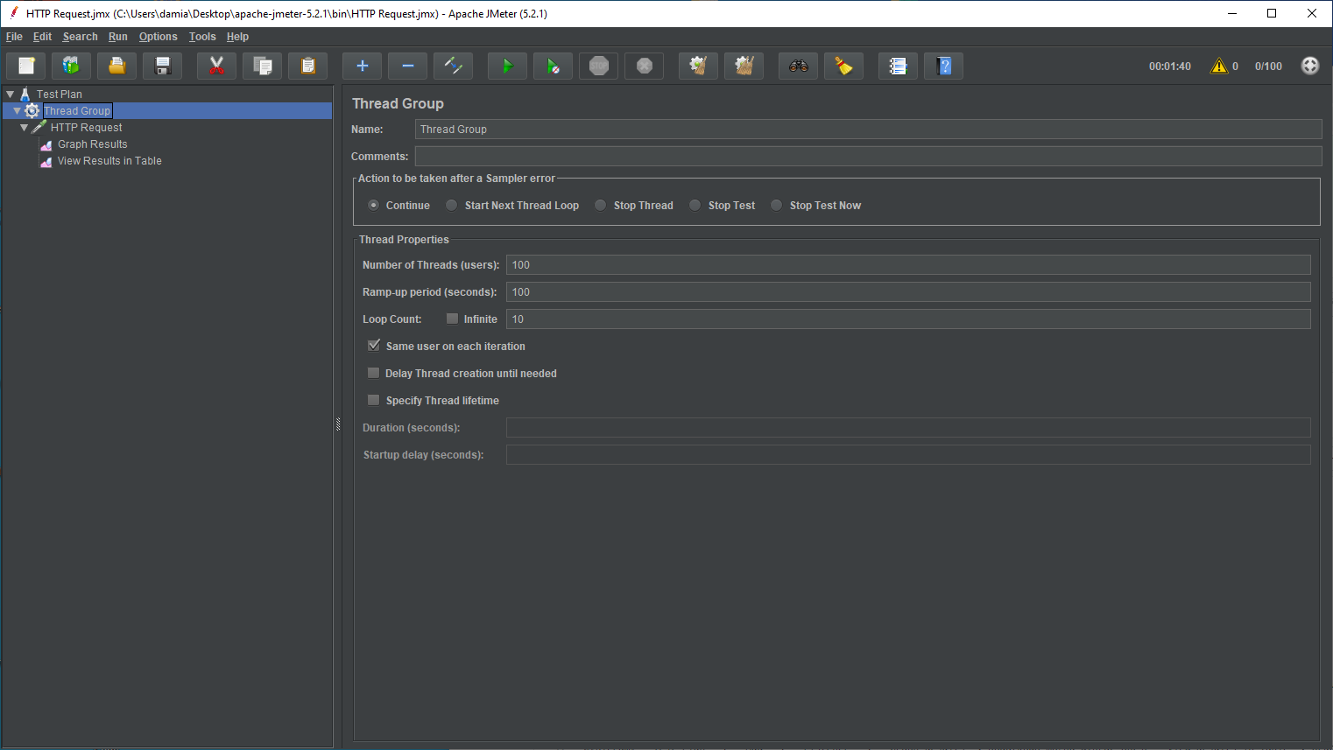Uncheck Same user on each iteration
The height and width of the screenshot is (750, 1333).
tap(374, 346)
